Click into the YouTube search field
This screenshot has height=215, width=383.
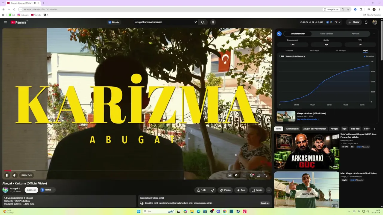[x=164, y=22]
